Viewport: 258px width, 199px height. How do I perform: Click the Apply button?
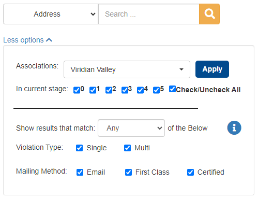click(212, 69)
